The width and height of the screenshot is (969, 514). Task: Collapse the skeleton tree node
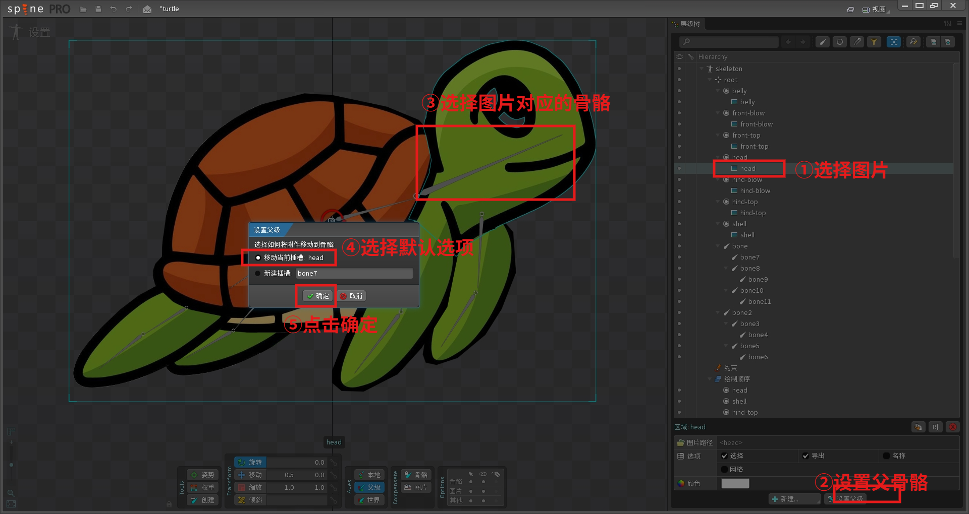click(x=702, y=69)
